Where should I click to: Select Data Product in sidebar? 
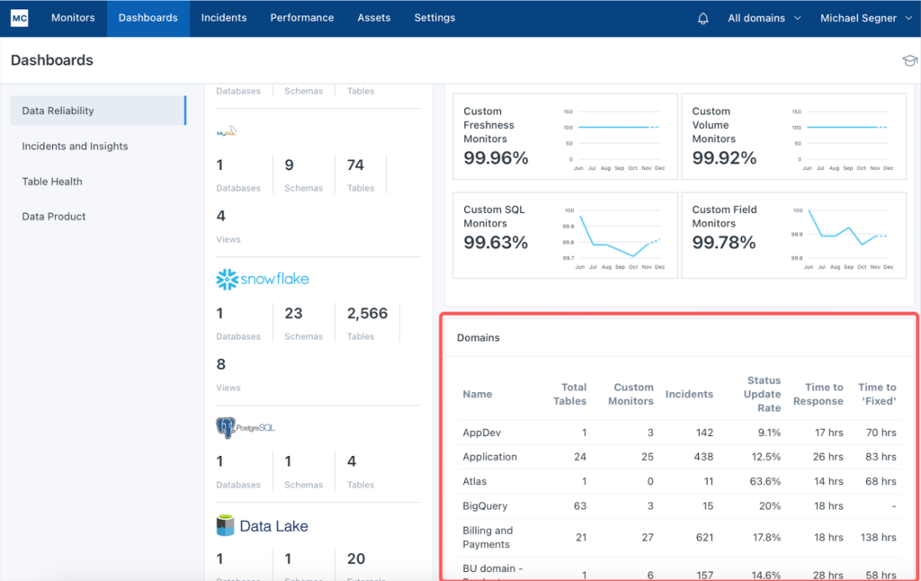(54, 216)
